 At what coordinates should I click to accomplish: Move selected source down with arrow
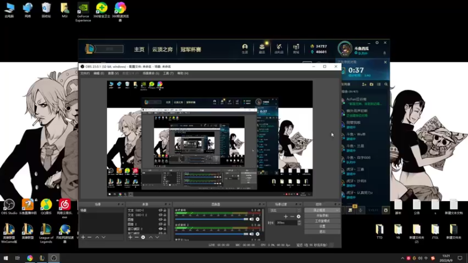pyautogui.click(x=157, y=237)
